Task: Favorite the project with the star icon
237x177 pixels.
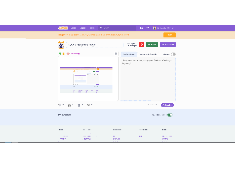Action: pyautogui.click(x=69, y=105)
